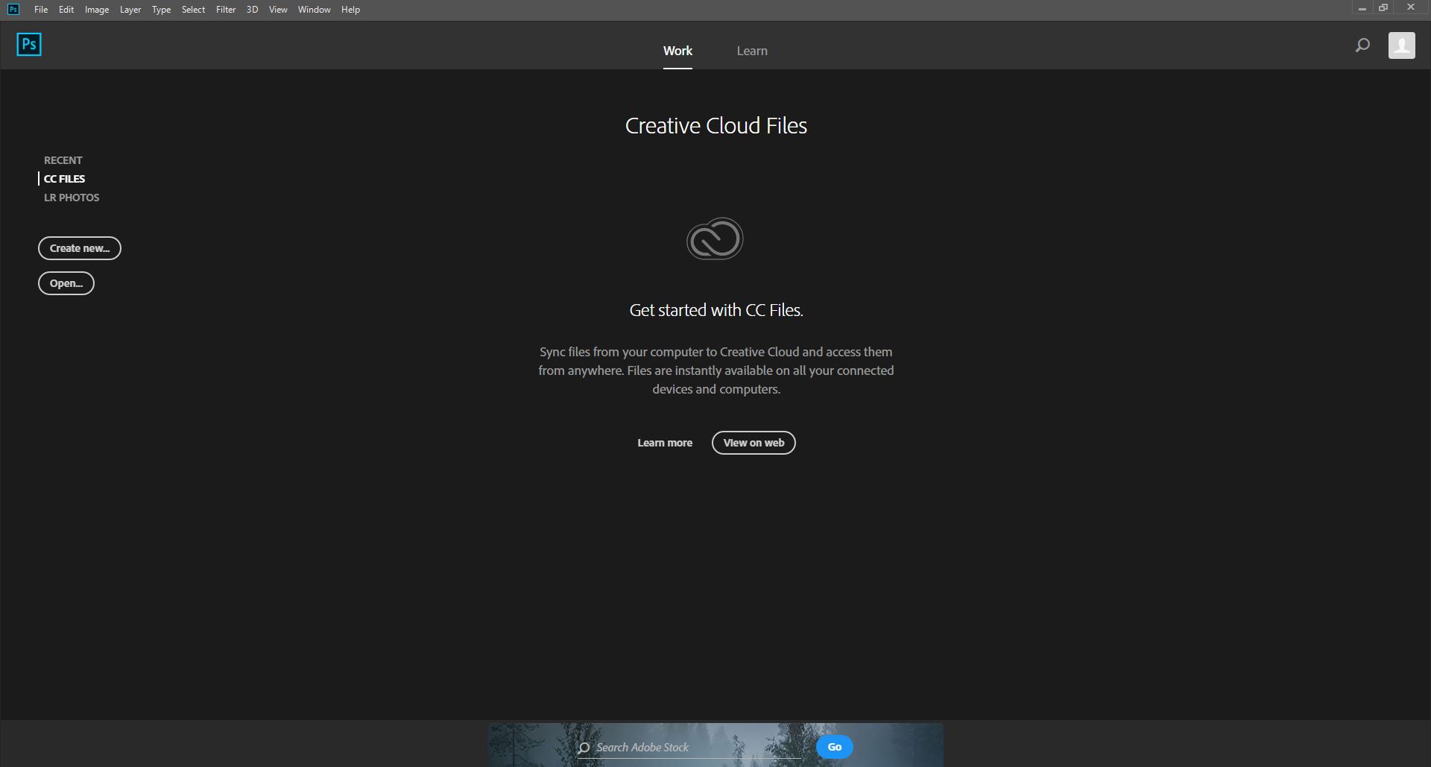Click the Creative Cloud logo icon

[715, 239]
